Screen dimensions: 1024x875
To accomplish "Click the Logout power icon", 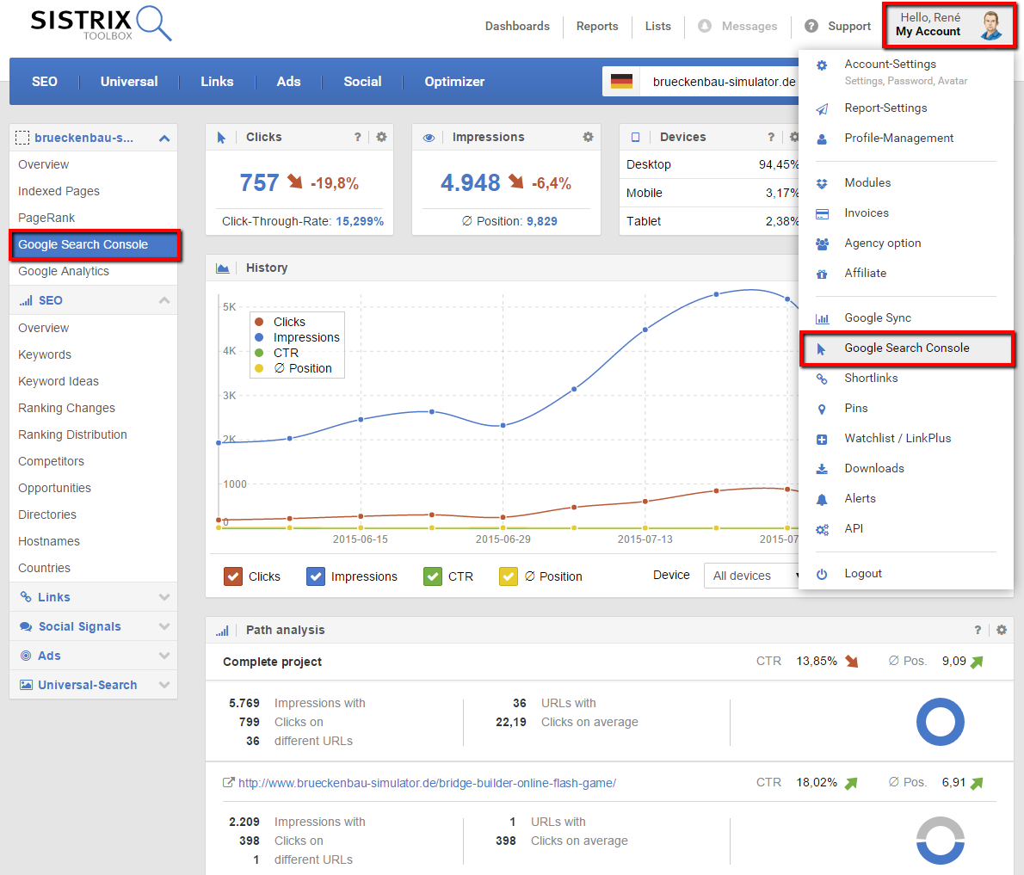I will (822, 574).
